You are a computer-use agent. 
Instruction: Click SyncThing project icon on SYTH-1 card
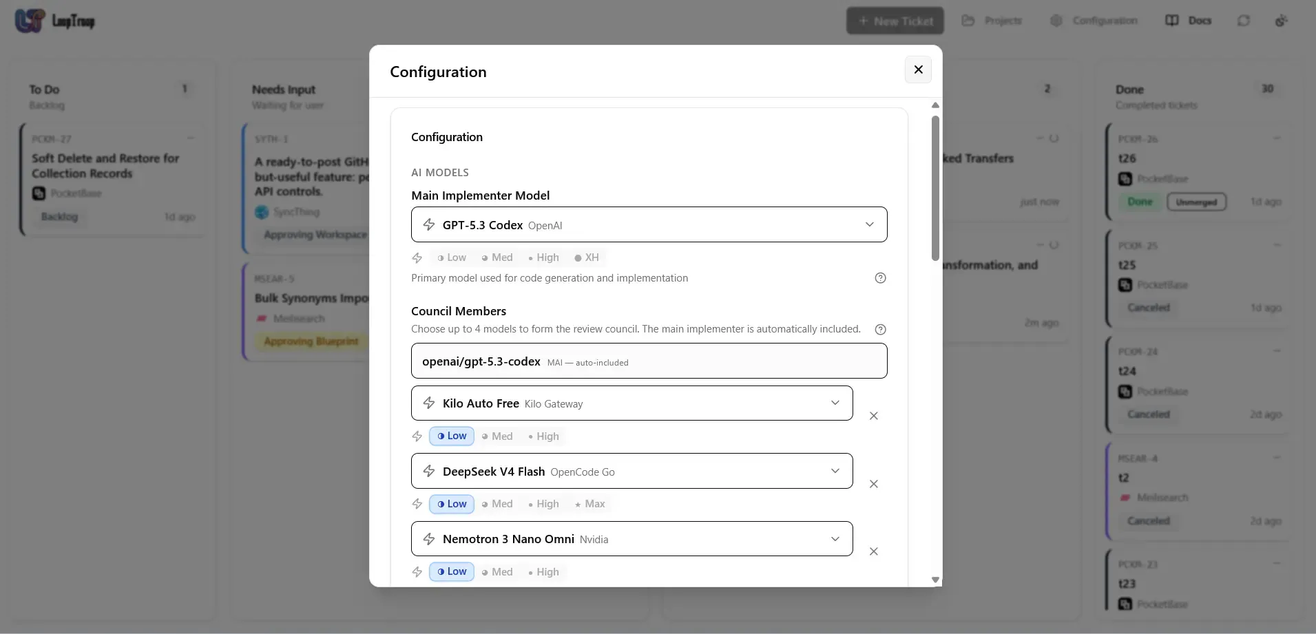[262, 212]
